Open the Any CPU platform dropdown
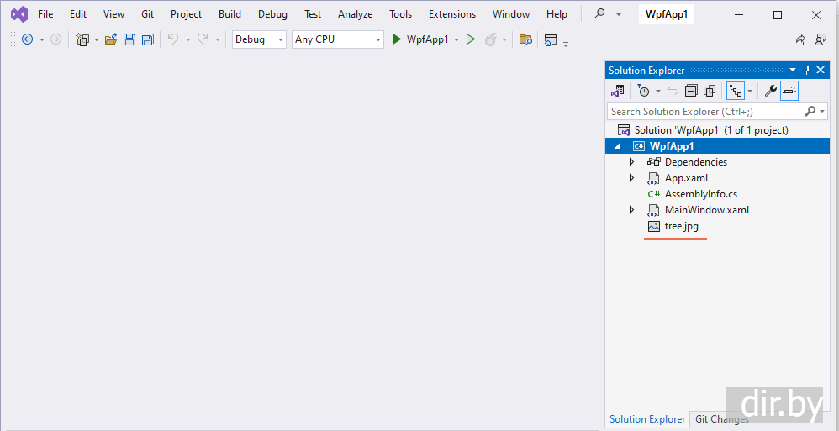839x431 pixels. [337, 39]
